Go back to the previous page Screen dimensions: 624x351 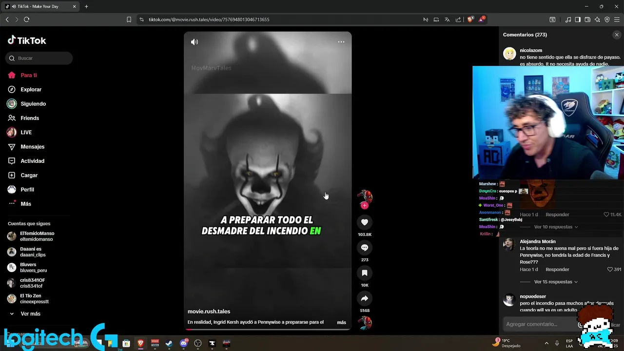[x=7, y=19]
